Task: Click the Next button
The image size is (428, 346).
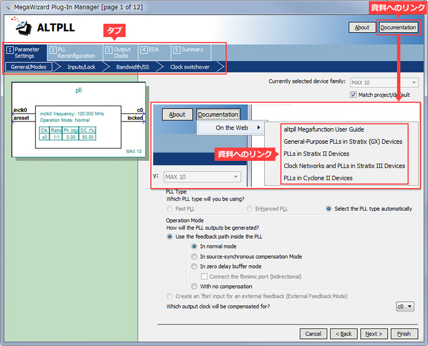Action: pos(374,334)
